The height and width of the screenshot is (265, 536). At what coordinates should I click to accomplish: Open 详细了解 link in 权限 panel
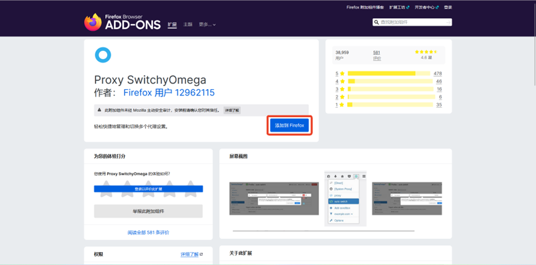tap(190, 254)
